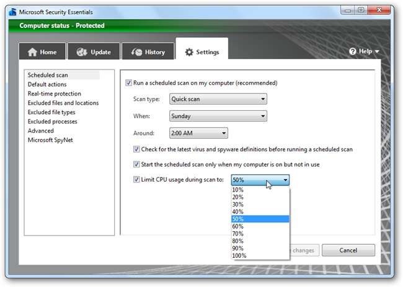403x287 pixels.
Task: Click the Microsoft Security Essentials title bar icon
Action: (12, 12)
